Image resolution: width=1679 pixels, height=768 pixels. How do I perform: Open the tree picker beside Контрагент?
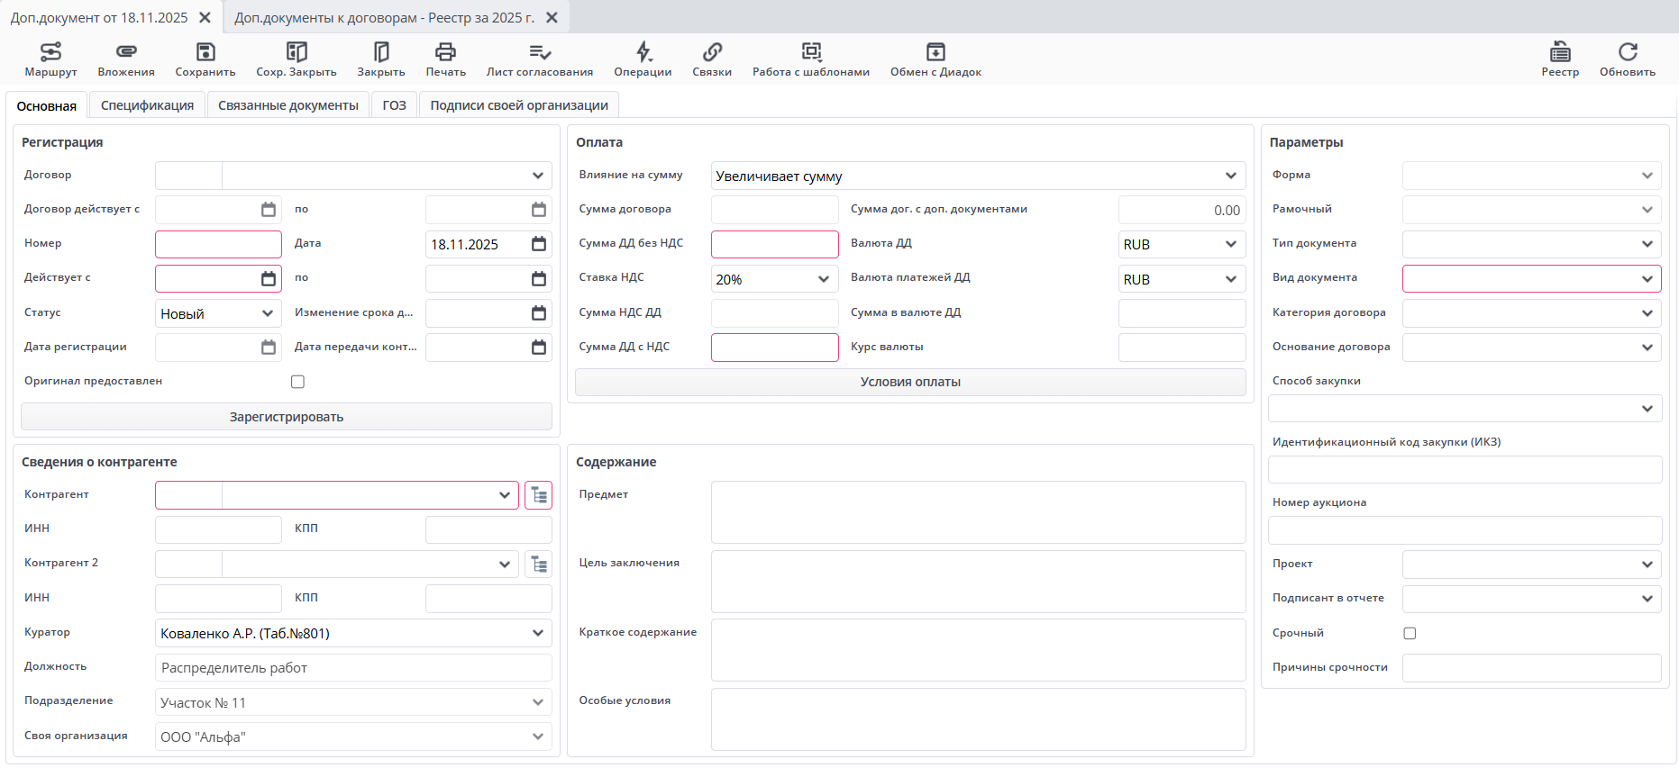[x=539, y=495]
